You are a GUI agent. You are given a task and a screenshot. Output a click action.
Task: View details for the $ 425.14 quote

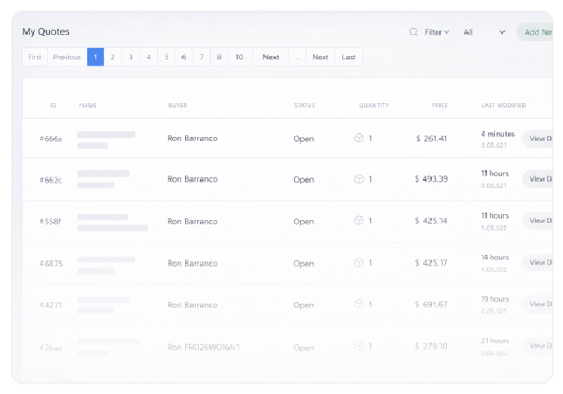tap(538, 220)
